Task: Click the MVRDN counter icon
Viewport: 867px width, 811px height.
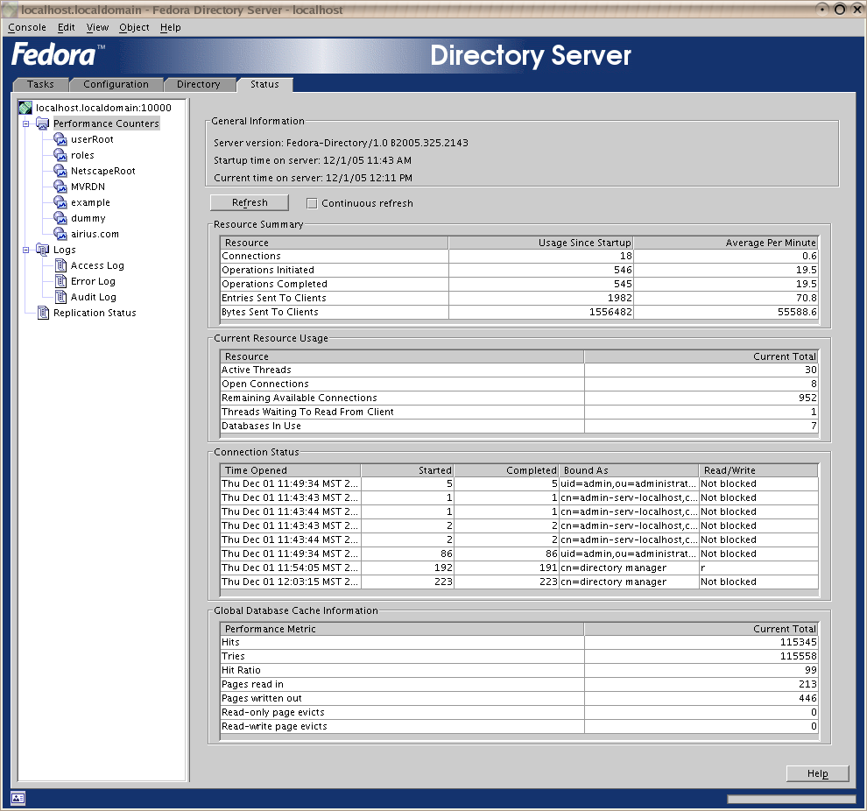Action: (60, 187)
